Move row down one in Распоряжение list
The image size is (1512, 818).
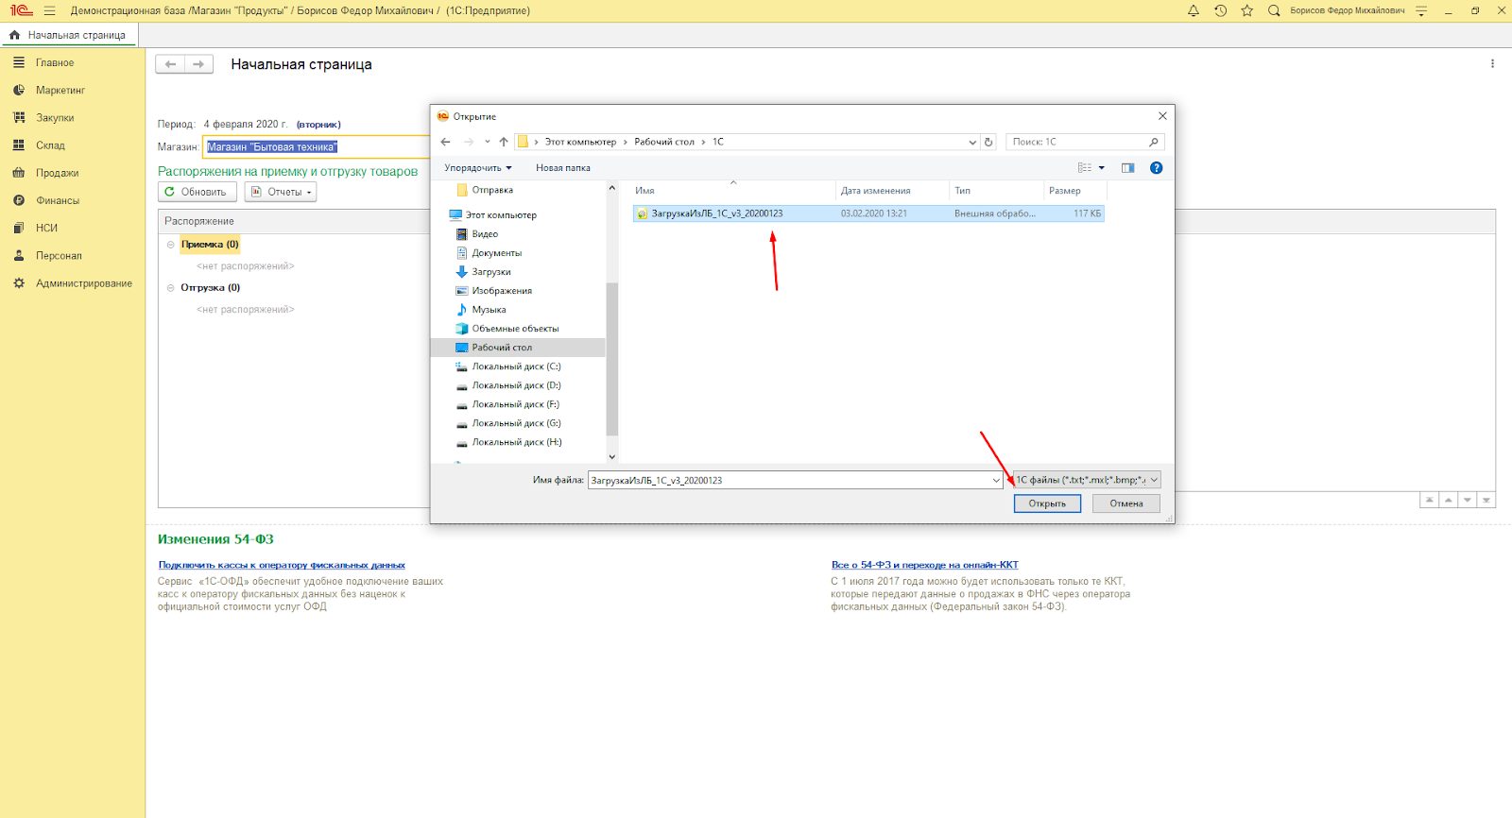[1467, 500]
